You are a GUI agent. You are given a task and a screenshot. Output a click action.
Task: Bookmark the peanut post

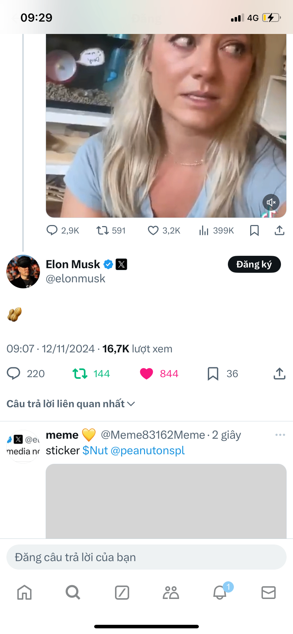point(213,374)
